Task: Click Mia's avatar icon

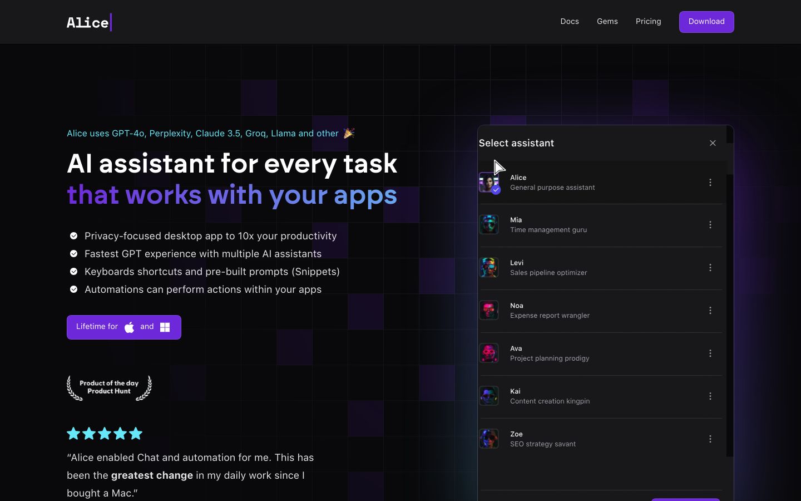Action: 489,225
